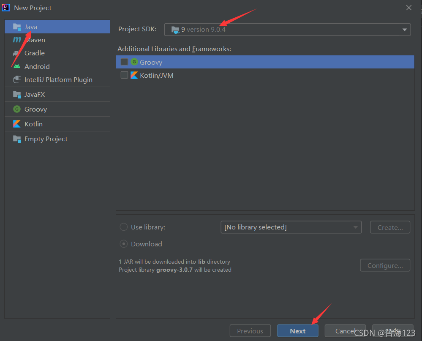Click the Next button

click(x=298, y=331)
